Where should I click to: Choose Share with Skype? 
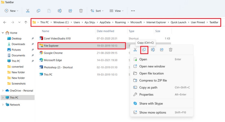162,104
